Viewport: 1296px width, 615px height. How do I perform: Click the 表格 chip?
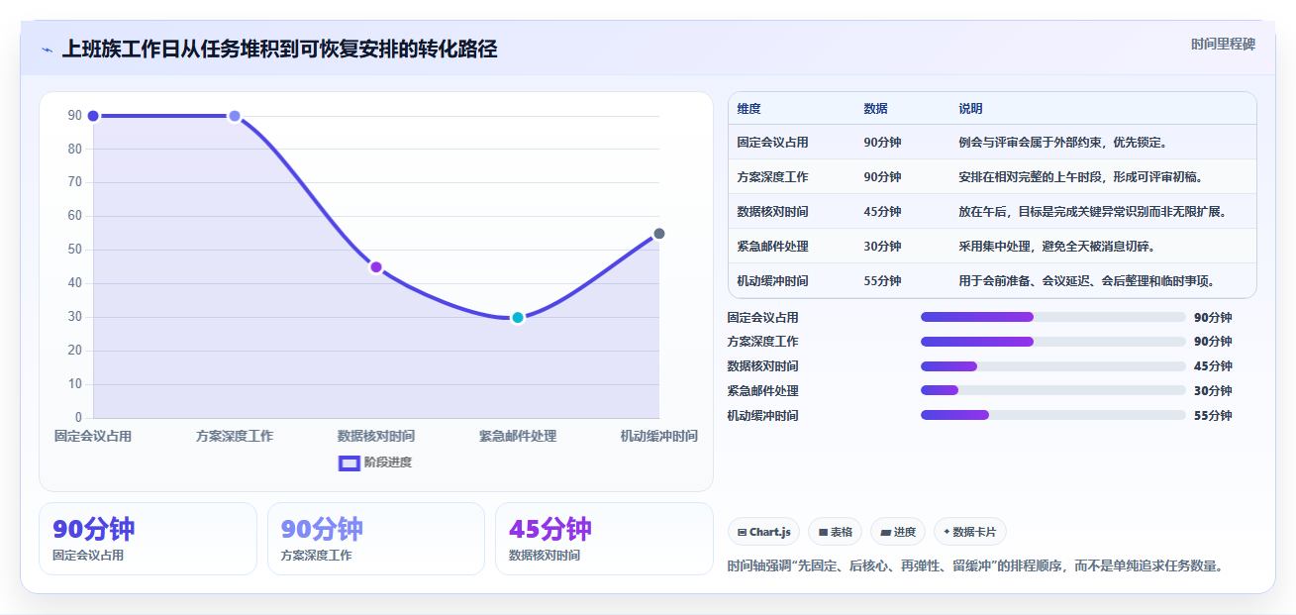coord(835,532)
